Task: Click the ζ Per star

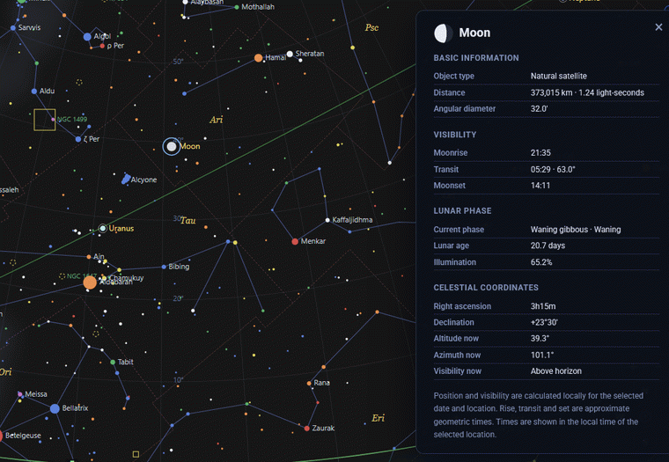Action: point(78,139)
